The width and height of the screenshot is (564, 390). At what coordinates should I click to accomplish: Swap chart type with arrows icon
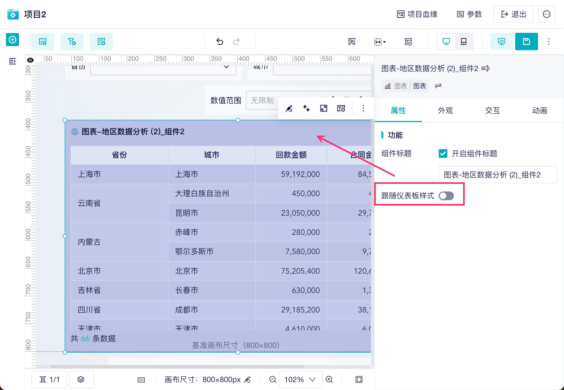click(438, 86)
